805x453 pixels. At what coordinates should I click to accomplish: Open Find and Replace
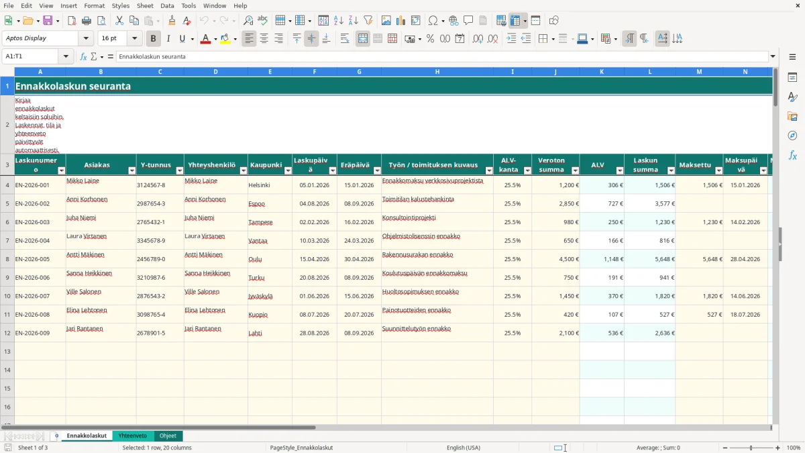248,21
